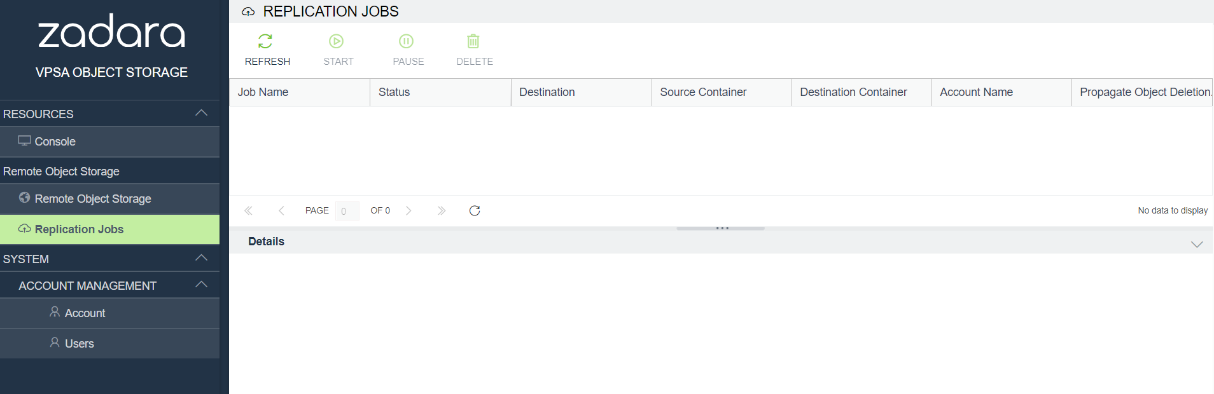Open the Account page

109,313
